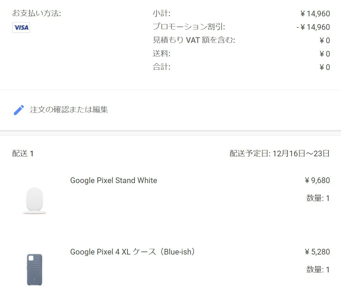Screen dimensions: 341x295
Task: Click 数量: 1 under the case price
Action: [318, 269]
